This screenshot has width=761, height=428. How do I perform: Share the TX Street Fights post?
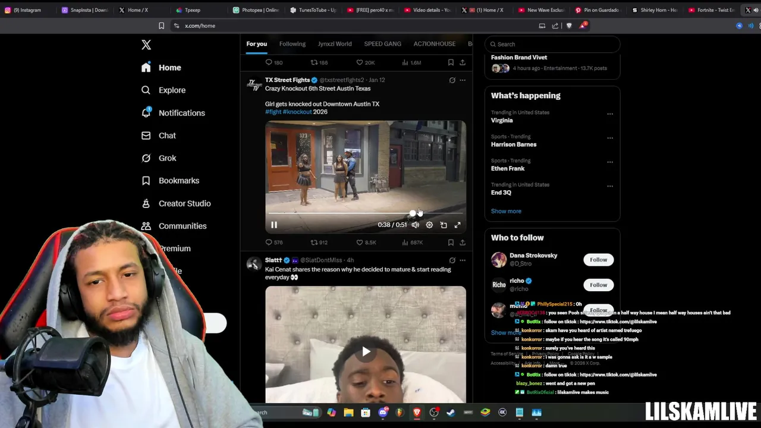point(463,243)
